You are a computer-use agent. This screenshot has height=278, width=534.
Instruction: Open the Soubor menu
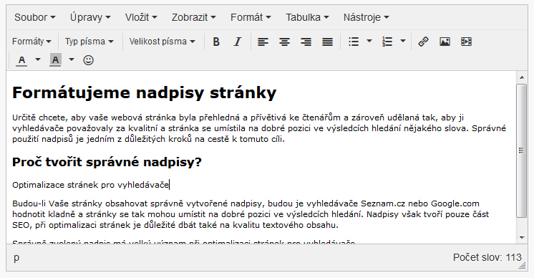35,17
